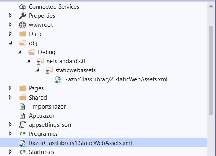Expand the appsettings.json node
Viewport: 216px width, 156px height.
[10, 124]
